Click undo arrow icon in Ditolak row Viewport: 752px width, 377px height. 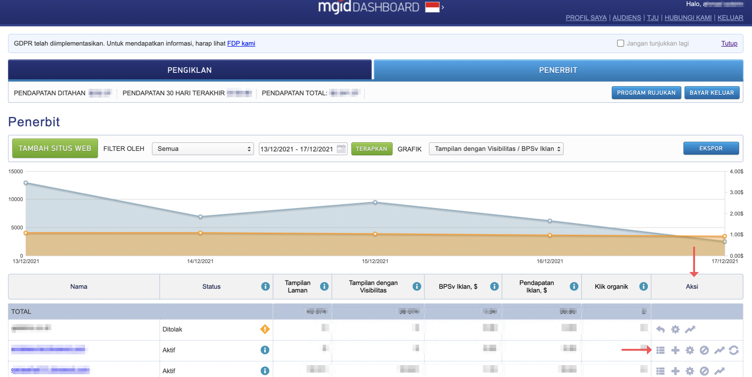pos(660,329)
